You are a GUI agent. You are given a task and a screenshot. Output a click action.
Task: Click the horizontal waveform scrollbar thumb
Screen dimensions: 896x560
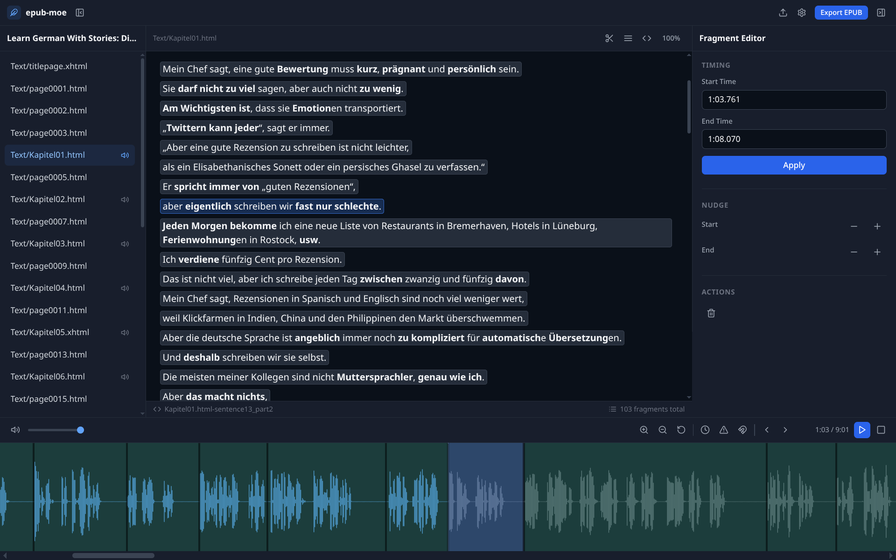tap(113, 555)
